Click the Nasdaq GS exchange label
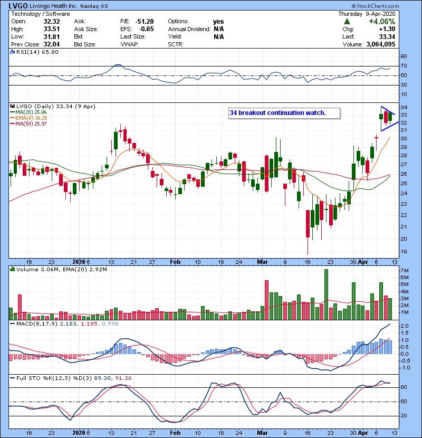The height and width of the screenshot is (438, 422). 94,6
